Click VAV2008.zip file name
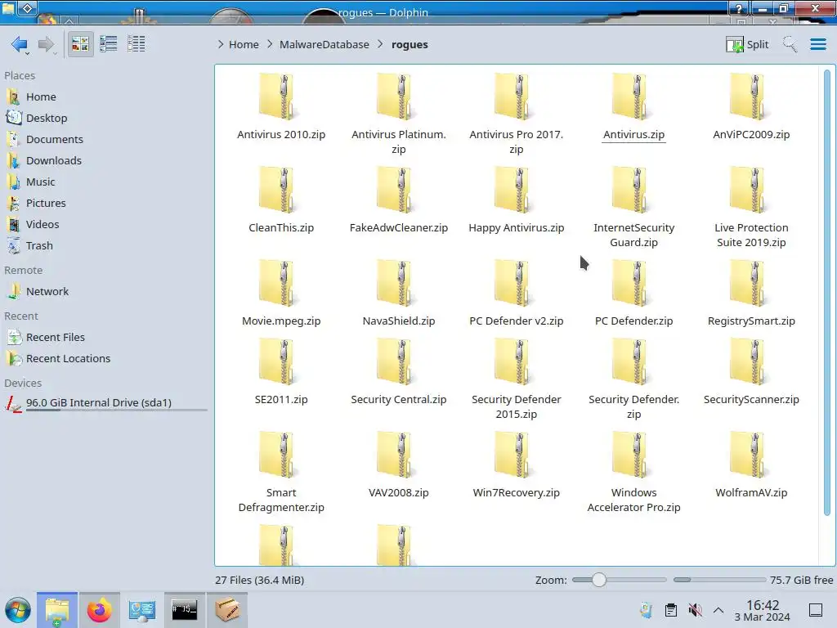The height and width of the screenshot is (628, 837). pos(399,493)
